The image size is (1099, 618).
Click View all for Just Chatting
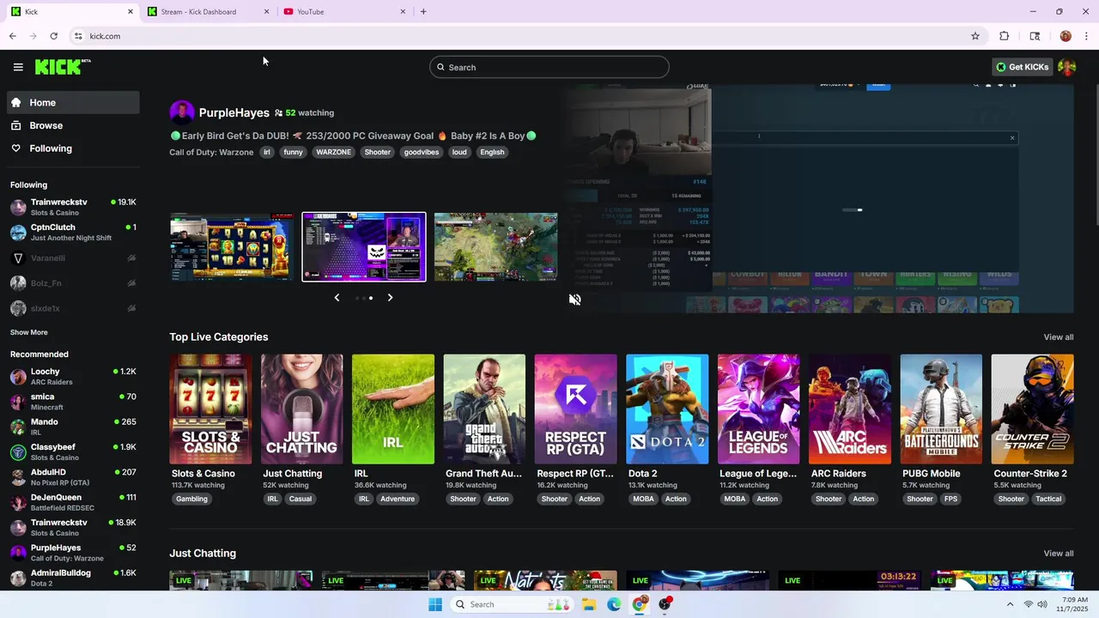1058,554
